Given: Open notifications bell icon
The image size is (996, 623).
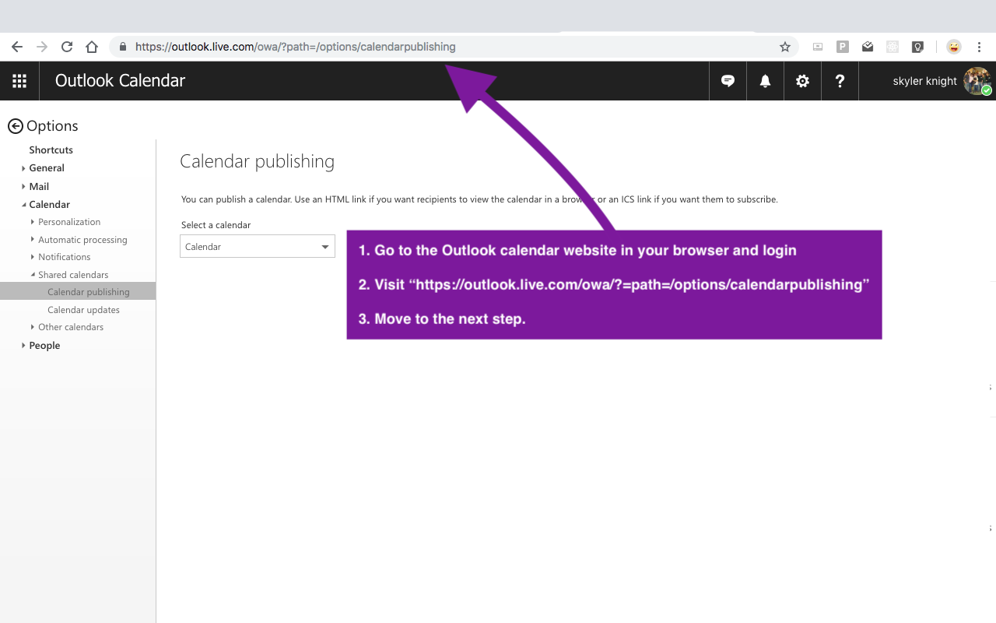Looking at the screenshot, I should click(x=766, y=81).
